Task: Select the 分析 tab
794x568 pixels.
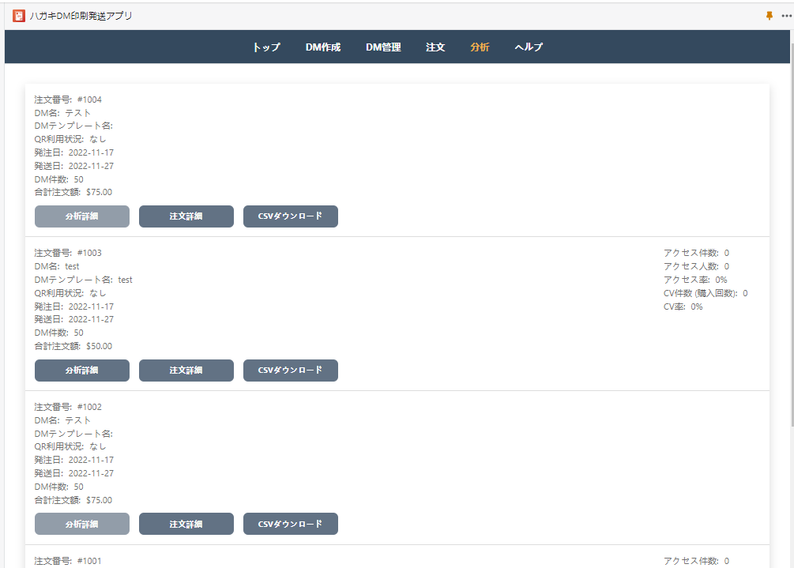Action: pyautogui.click(x=480, y=47)
